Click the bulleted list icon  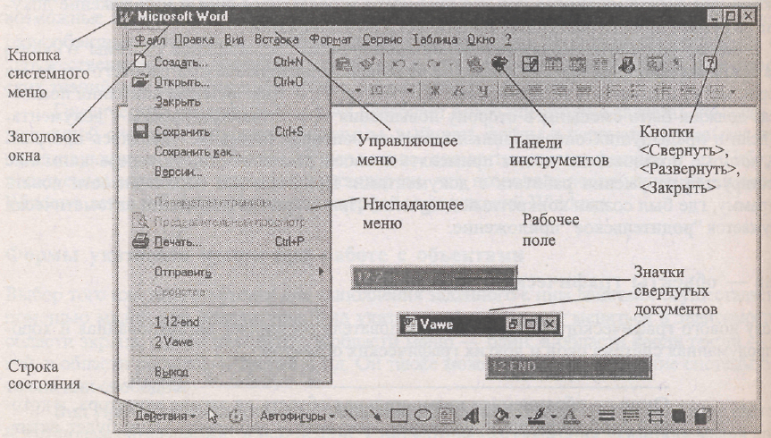pyautogui.click(x=637, y=91)
